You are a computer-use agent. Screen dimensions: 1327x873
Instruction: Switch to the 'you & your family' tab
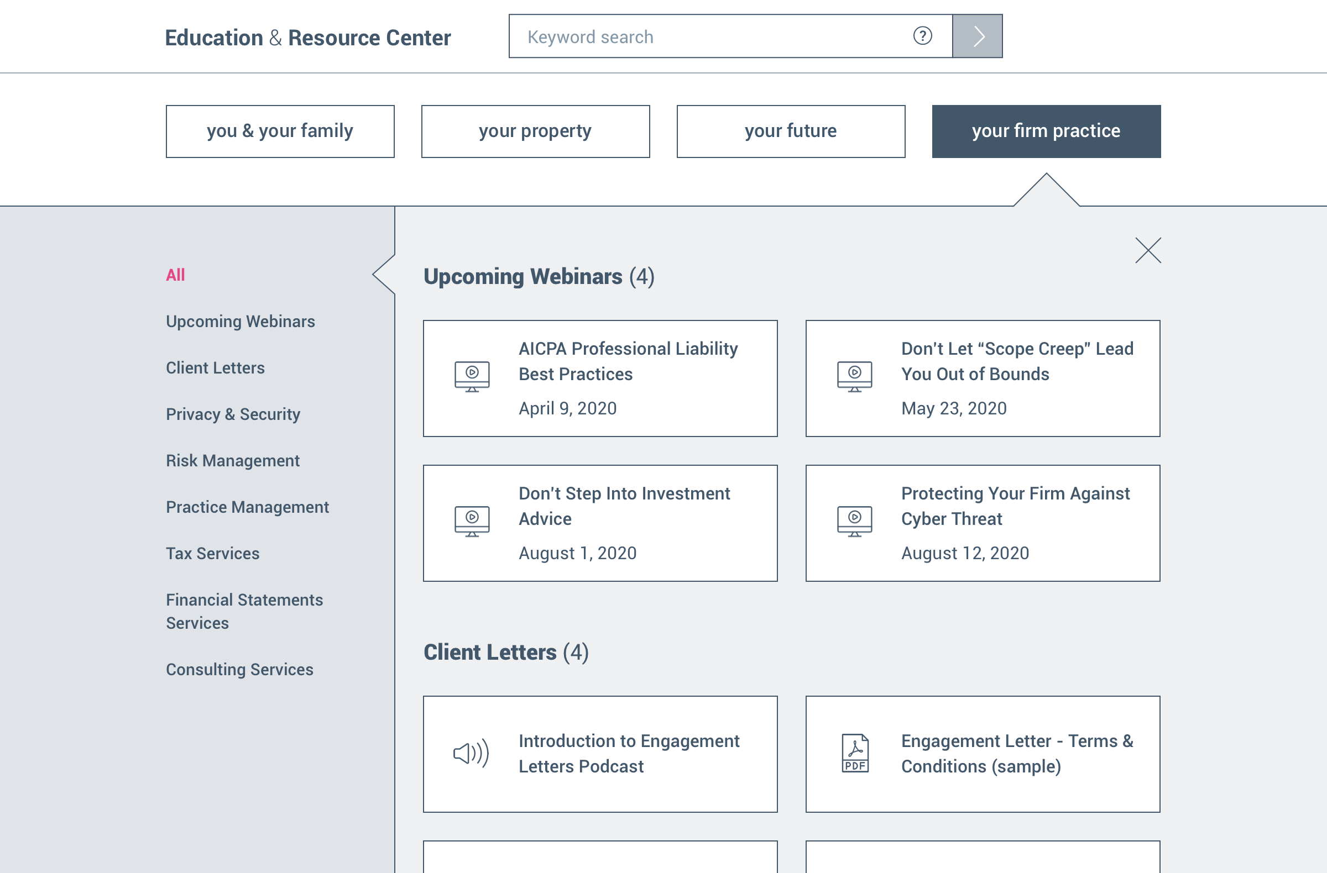click(x=280, y=132)
